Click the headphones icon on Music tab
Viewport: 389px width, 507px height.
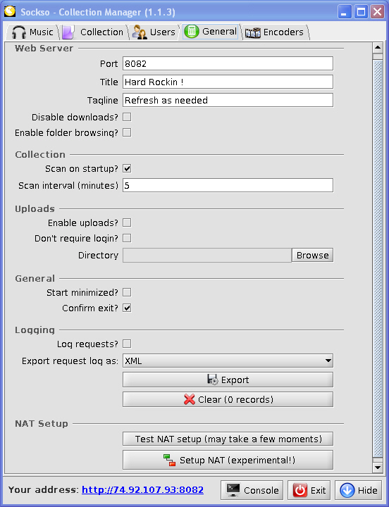(x=19, y=32)
